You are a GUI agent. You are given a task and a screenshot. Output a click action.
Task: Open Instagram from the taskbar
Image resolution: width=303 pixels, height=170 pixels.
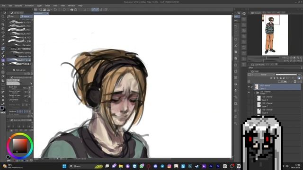tap(169, 166)
